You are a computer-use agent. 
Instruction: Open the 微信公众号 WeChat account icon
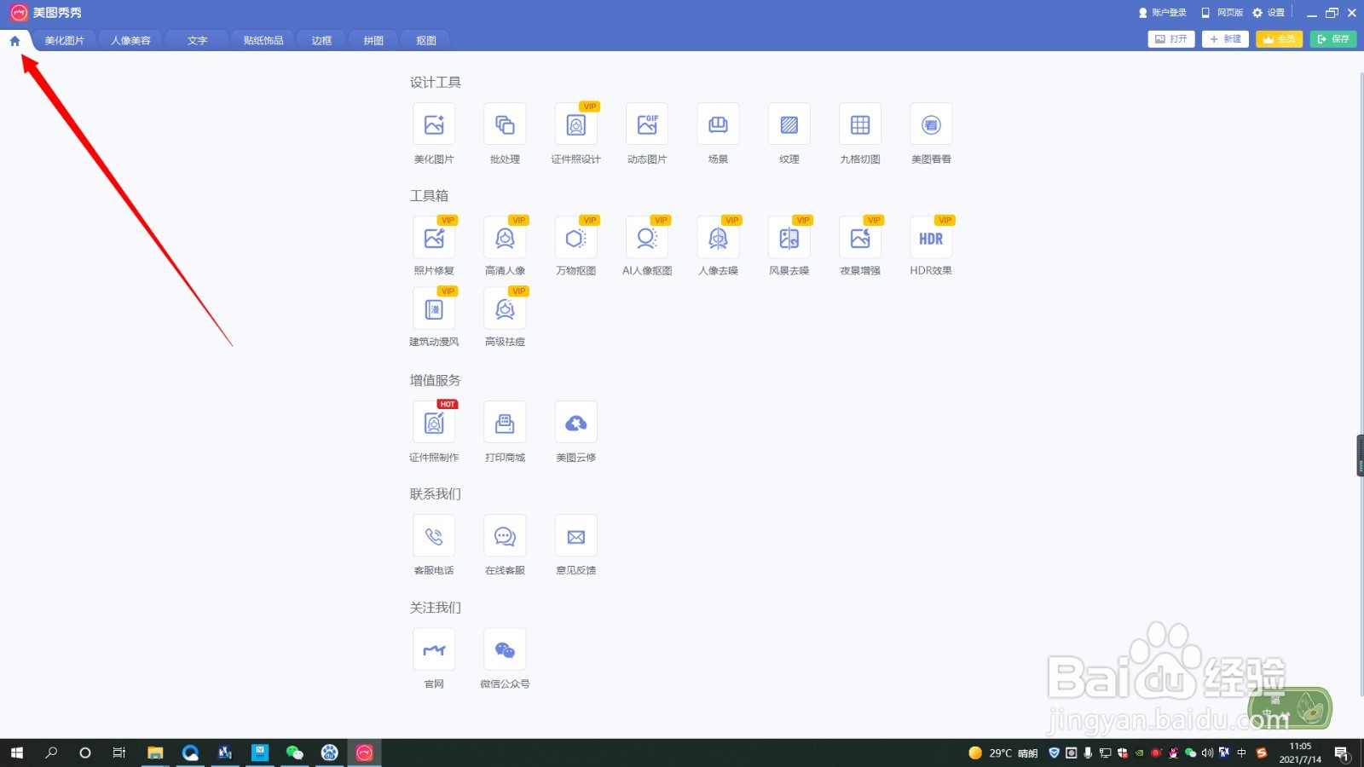505,649
